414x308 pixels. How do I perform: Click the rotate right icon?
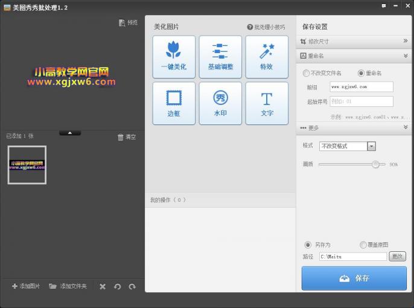tap(132, 287)
